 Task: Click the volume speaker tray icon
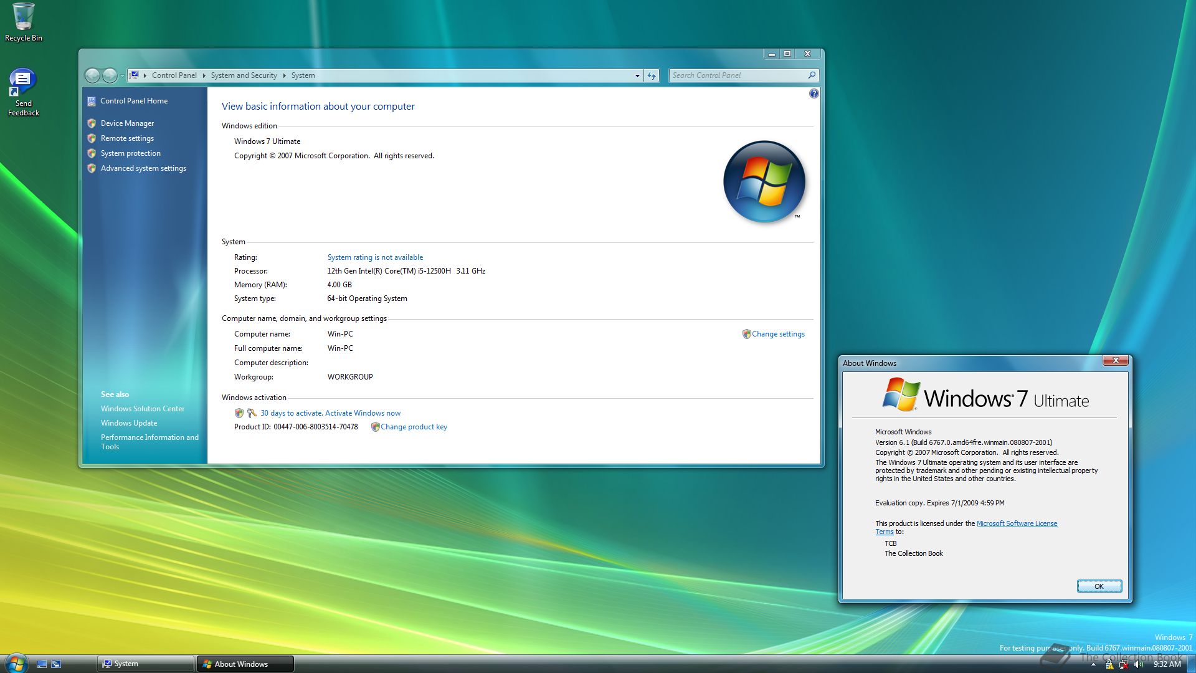[x=1139, y=665]
